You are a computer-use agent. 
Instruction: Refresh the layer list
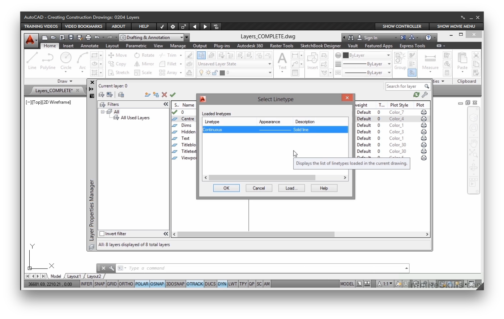click(417, 95)
